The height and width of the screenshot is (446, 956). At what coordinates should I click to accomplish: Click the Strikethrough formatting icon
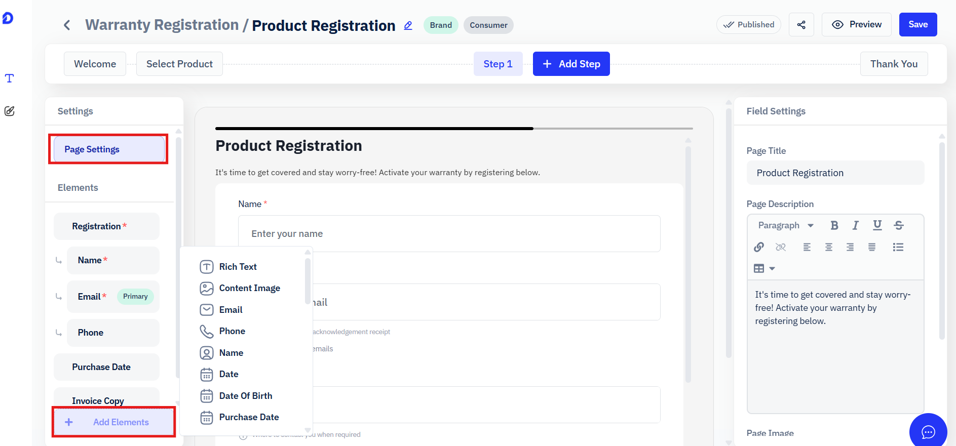[x=899, y=225]
